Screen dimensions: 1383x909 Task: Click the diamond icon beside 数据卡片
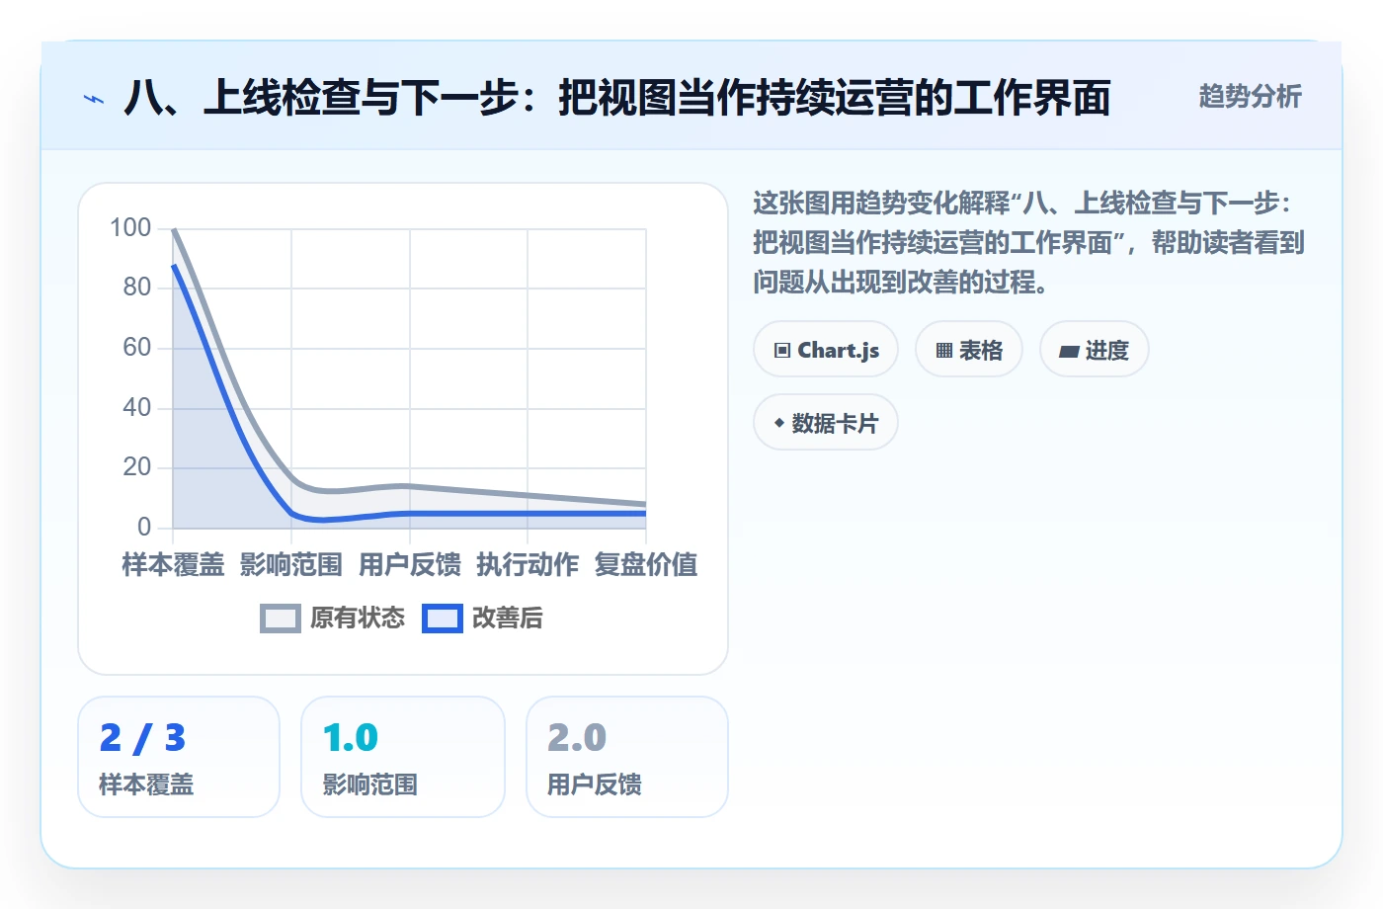point(779,424)
